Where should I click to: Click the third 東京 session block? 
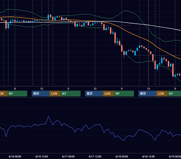(x=147, y=94)
